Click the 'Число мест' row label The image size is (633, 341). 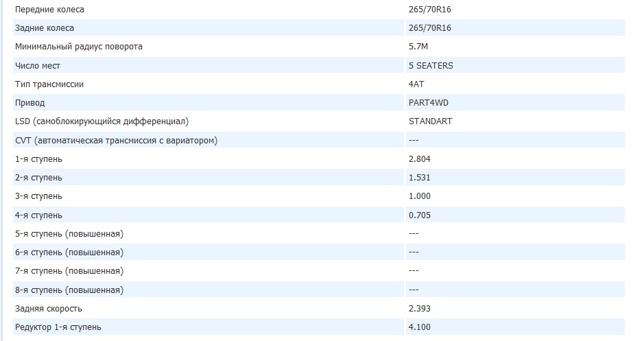[x=38, y=65]
